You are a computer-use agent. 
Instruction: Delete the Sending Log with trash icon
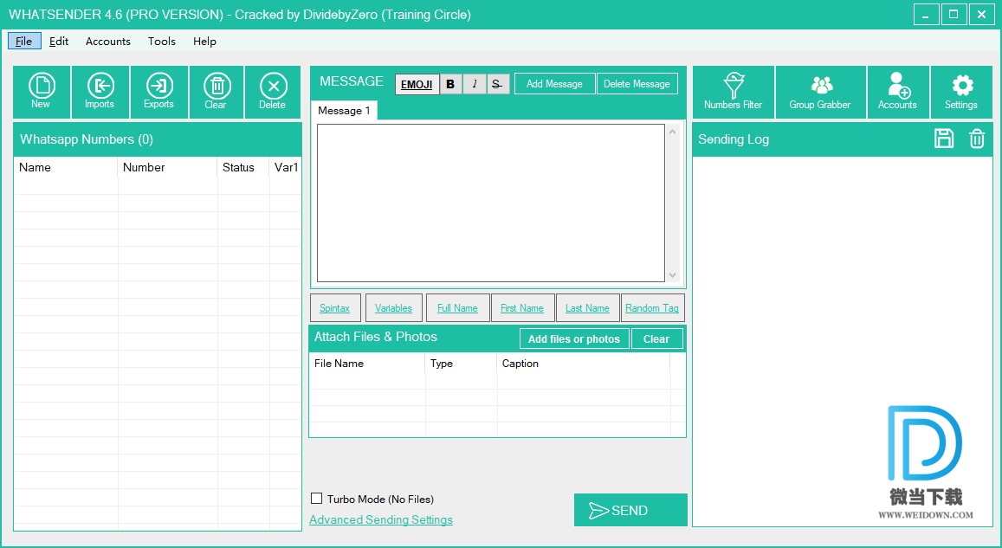pyautogui.click(x=977, y=139)
